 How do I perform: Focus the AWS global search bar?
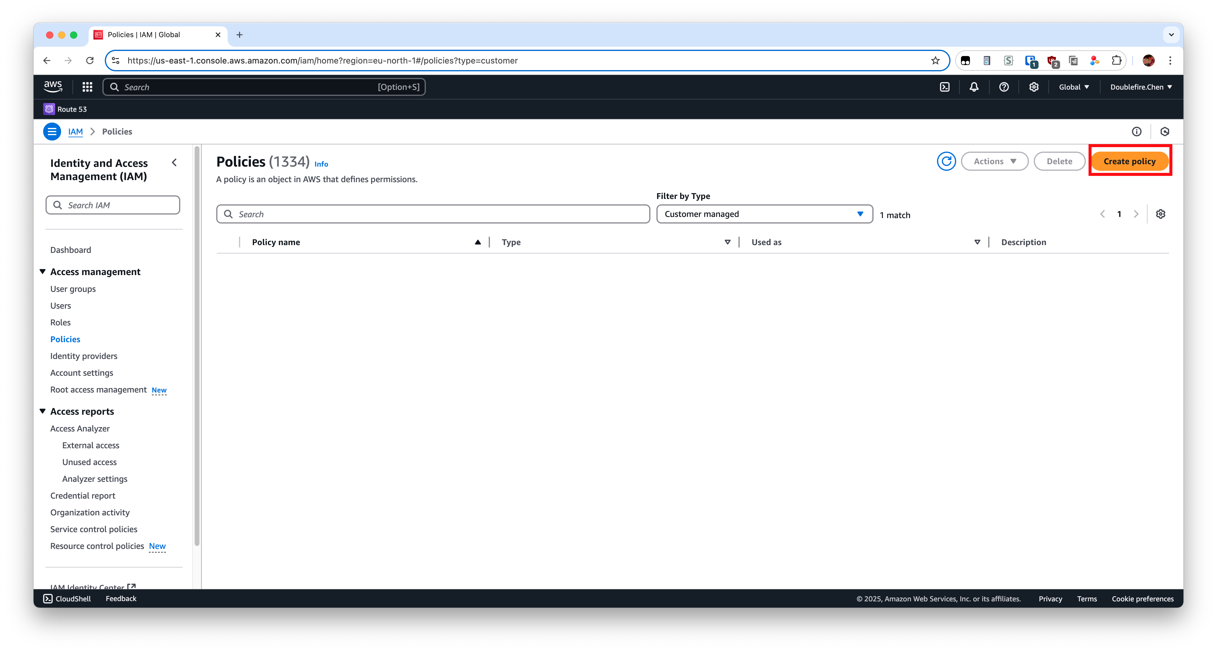pos(264,87)
